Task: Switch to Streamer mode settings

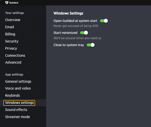Action: pos(18,117)
